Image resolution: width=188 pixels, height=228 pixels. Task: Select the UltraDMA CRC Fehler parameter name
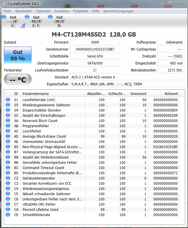[x=39, y=204]
